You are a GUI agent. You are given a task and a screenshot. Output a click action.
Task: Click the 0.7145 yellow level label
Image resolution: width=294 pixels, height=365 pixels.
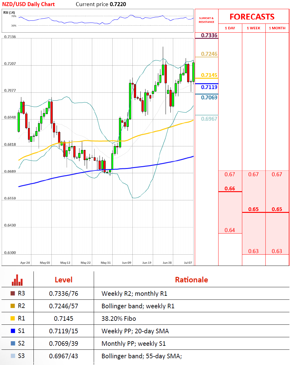pos(209,75)
